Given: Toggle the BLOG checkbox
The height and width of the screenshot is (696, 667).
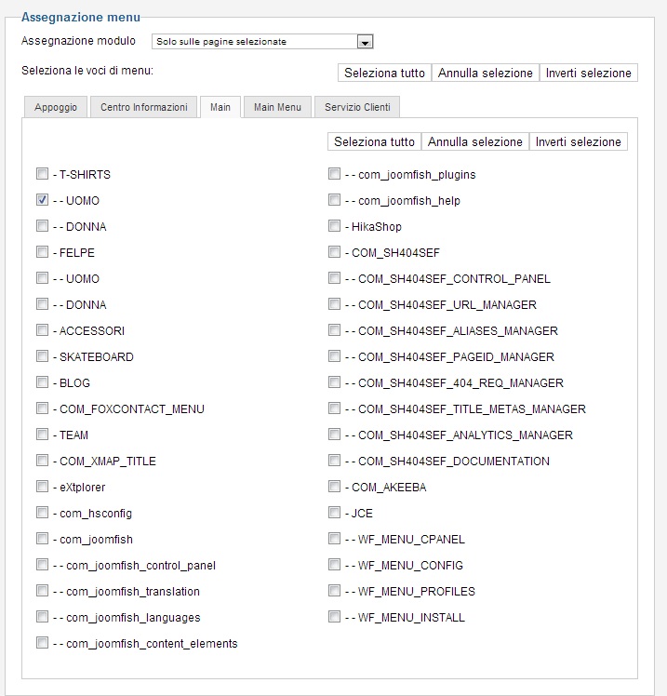Looking at the screenshot, I should (42, 382).
